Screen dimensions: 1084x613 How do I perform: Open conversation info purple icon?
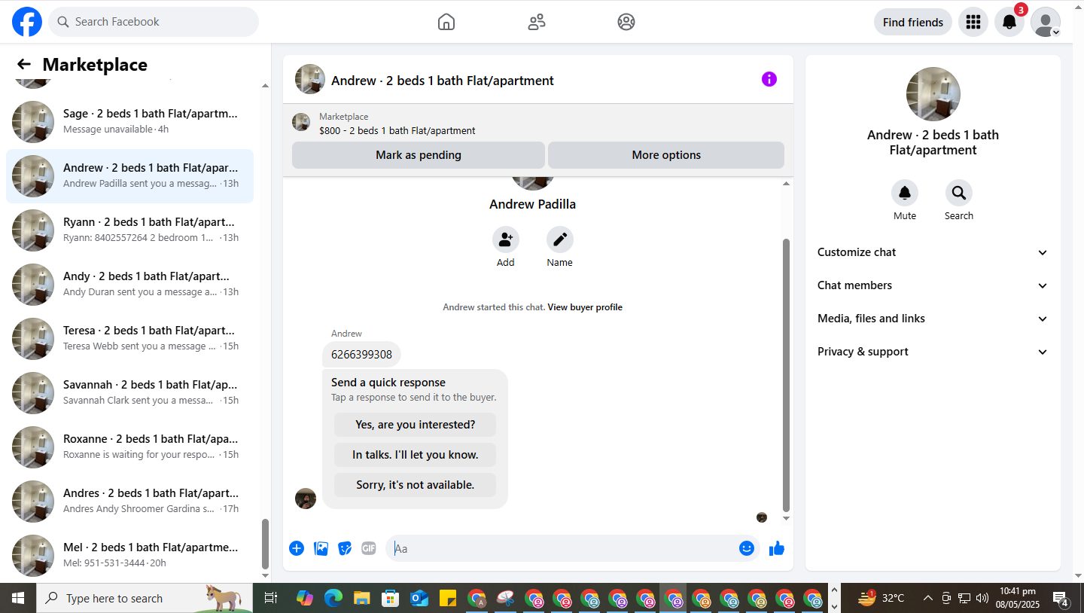coord(769,79)
